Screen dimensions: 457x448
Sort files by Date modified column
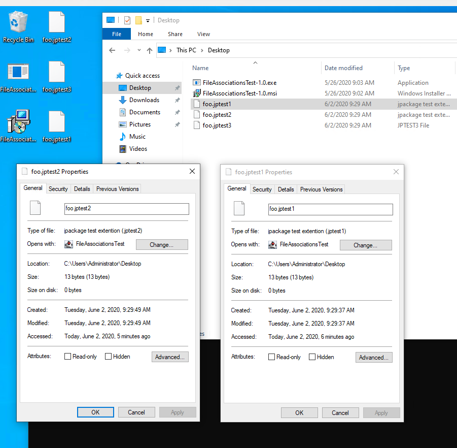[343, 68]
